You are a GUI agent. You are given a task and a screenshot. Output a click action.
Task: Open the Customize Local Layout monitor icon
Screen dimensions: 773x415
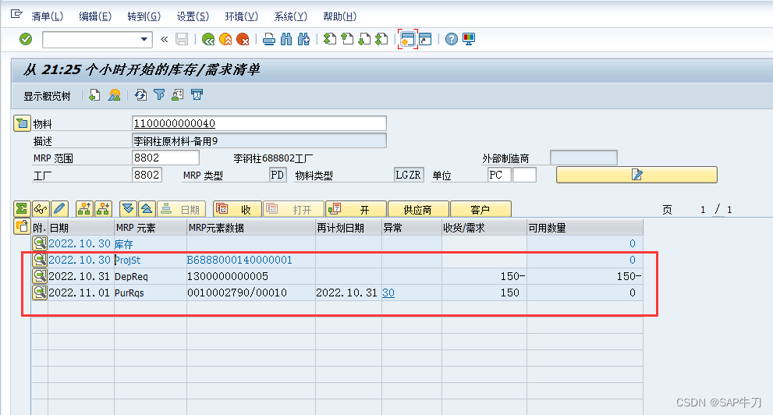click(x=468, y=39)
